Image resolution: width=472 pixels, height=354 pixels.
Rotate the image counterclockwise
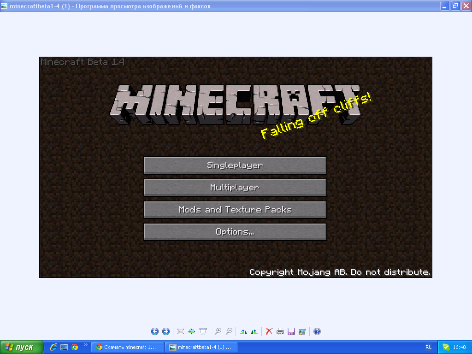(x=254, y=331)
